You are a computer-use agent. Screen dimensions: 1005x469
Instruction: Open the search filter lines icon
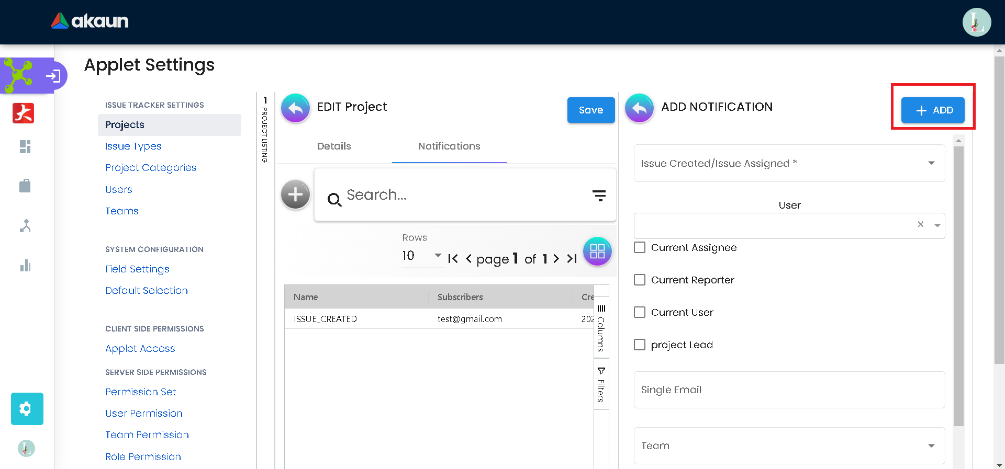[599, 196]
